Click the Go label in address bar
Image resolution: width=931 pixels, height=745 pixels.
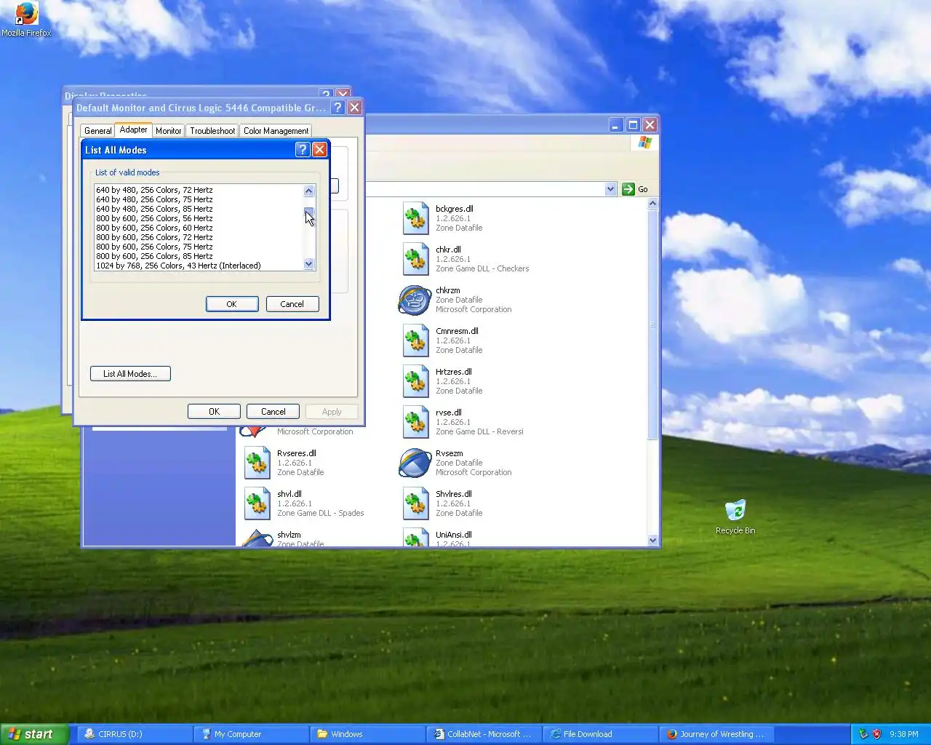(x=643, y=189)
